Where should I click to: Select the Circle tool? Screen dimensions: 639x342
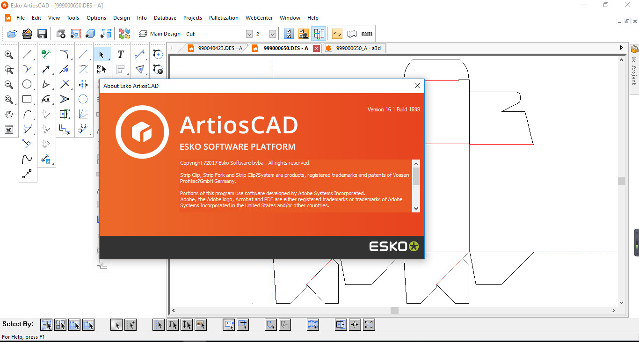27,84
